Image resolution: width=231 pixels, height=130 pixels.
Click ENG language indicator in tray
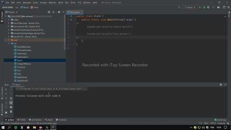(212, 127)
